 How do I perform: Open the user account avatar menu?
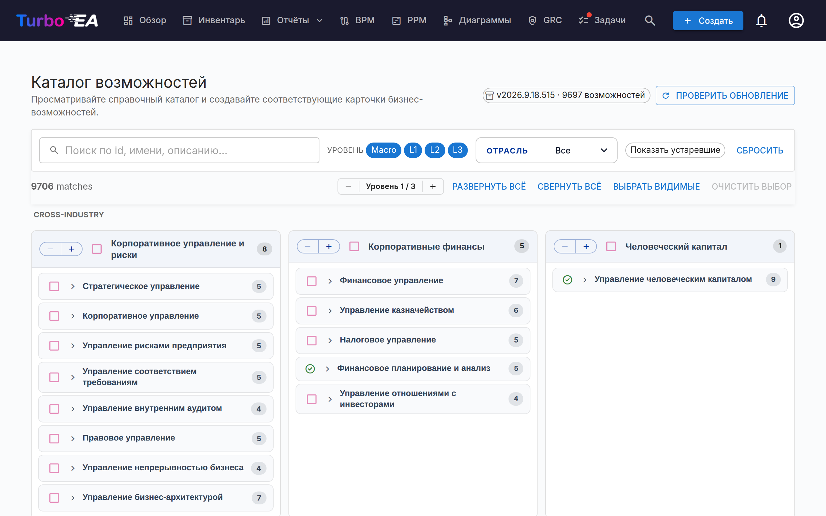796,20
